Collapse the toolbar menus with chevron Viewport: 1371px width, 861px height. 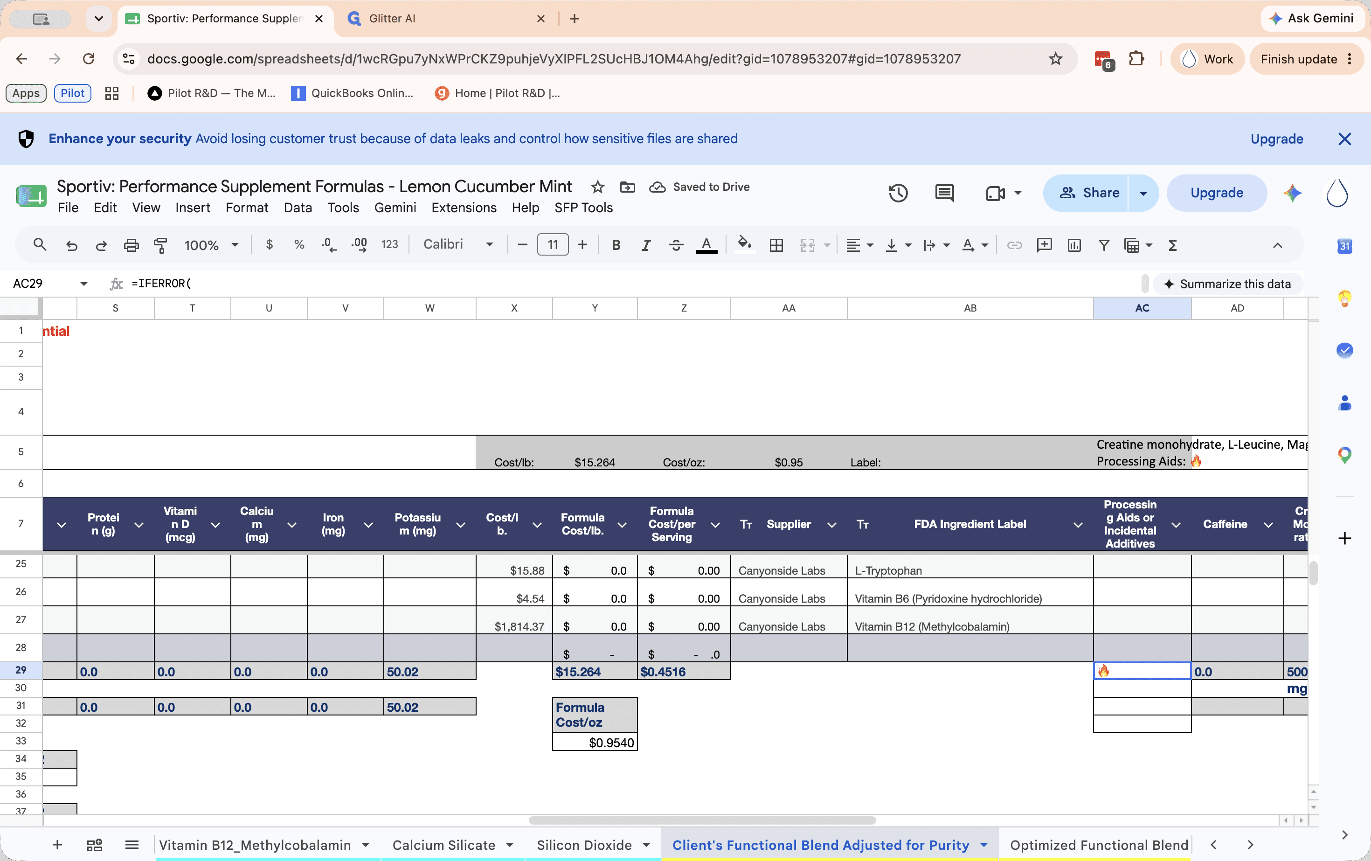coord(1277,245)
